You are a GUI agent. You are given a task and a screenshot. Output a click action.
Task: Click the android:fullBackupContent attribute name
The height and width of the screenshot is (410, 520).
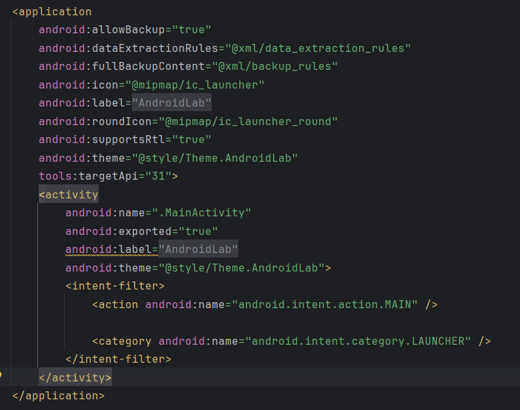(x=122, y=67)
